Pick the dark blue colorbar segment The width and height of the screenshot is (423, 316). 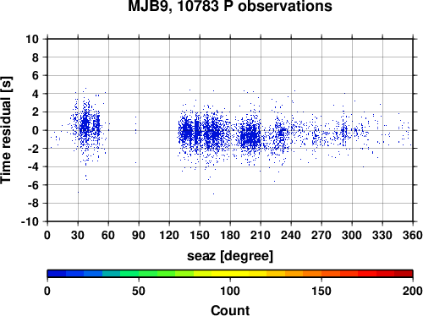click(57, 274)
